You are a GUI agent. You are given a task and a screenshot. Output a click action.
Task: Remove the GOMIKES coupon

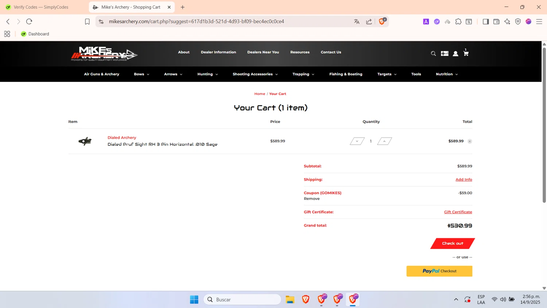tap(312, 199)
